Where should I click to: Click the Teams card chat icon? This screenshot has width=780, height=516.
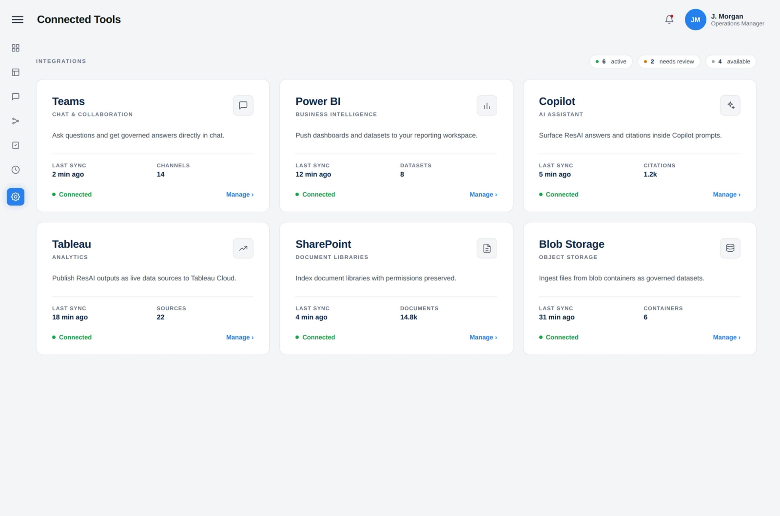243,105
